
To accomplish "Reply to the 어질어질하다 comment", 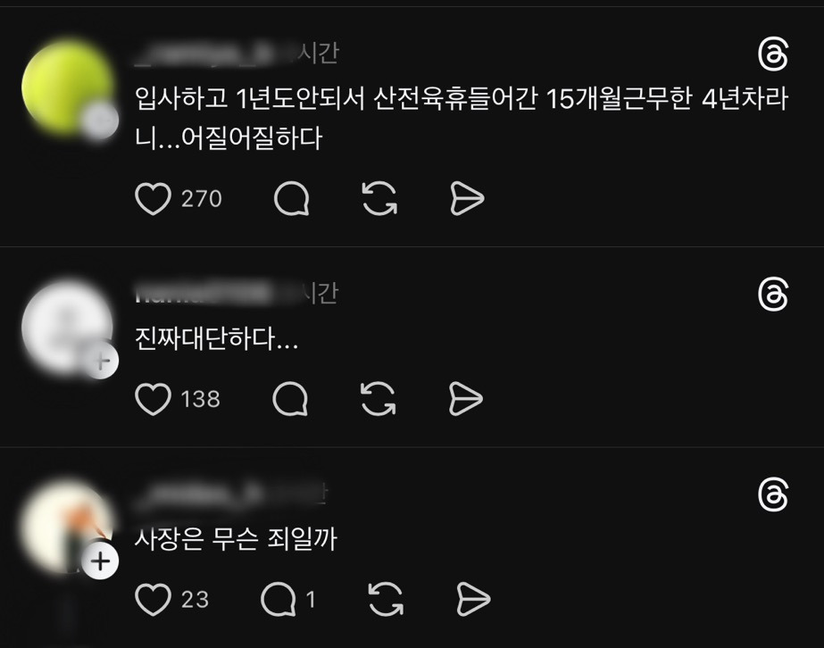I will point(291,199).
